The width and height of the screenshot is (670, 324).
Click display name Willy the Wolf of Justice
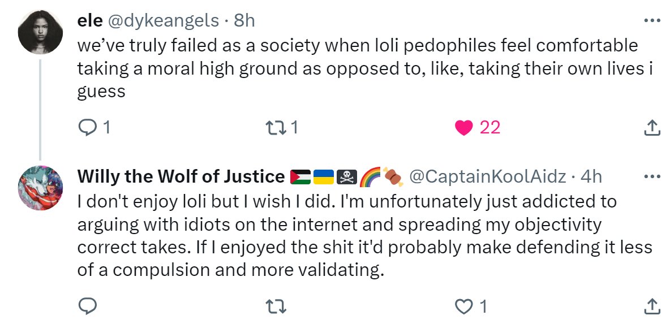tap(181, 176)
